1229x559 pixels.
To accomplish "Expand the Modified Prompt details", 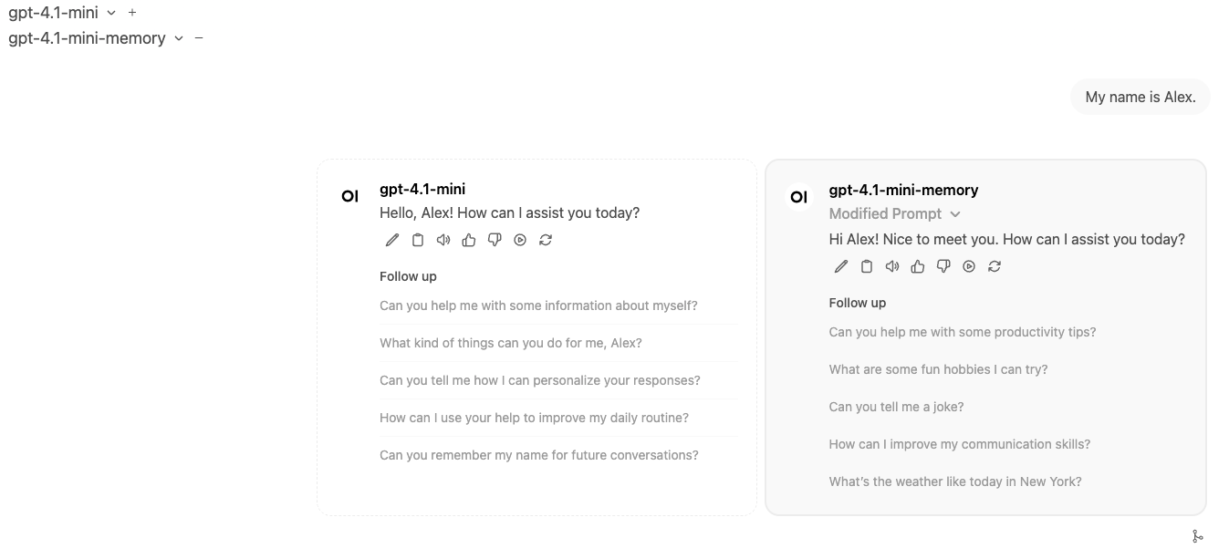I will pos(954,213).
